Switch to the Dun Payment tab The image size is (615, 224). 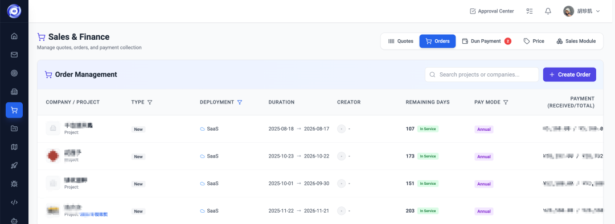coord(486,41)
